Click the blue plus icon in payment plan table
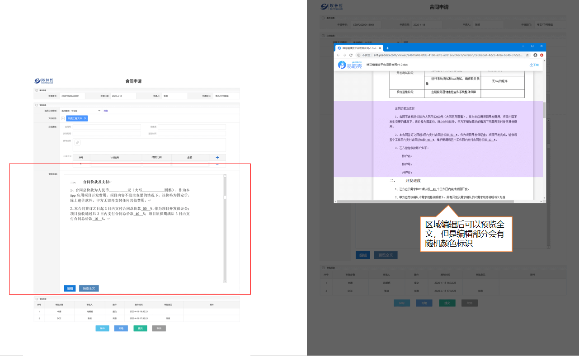 click(x=217, y=158)
